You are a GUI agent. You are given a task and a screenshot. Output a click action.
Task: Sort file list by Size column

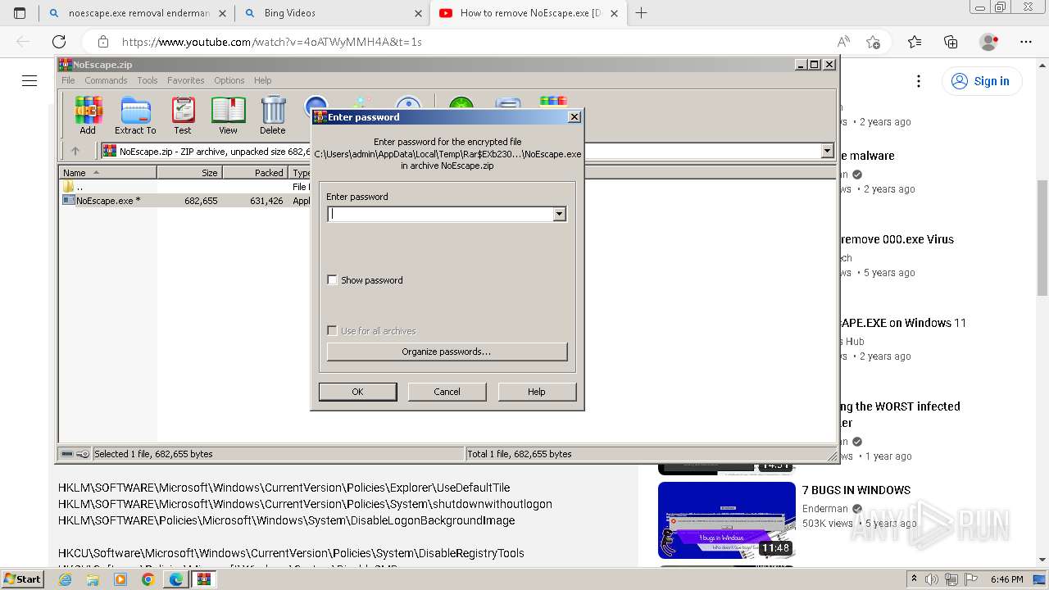pos(190,173)
